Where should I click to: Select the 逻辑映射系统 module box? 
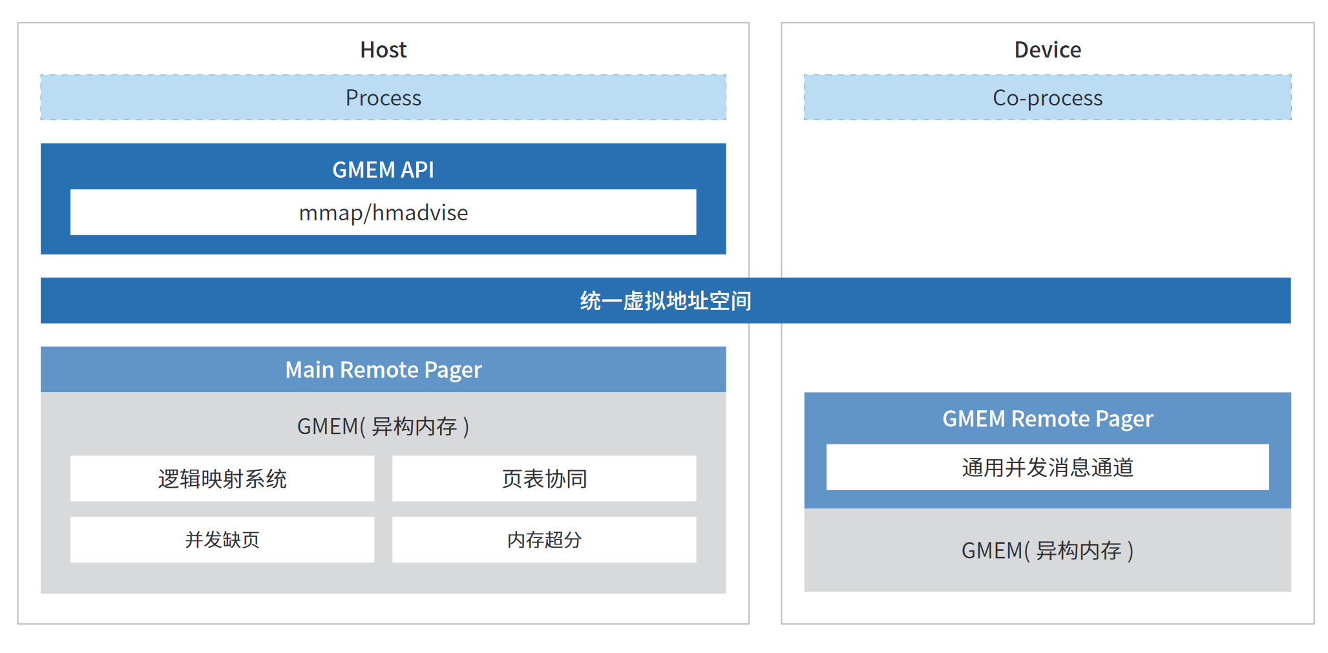coord(223,479)
